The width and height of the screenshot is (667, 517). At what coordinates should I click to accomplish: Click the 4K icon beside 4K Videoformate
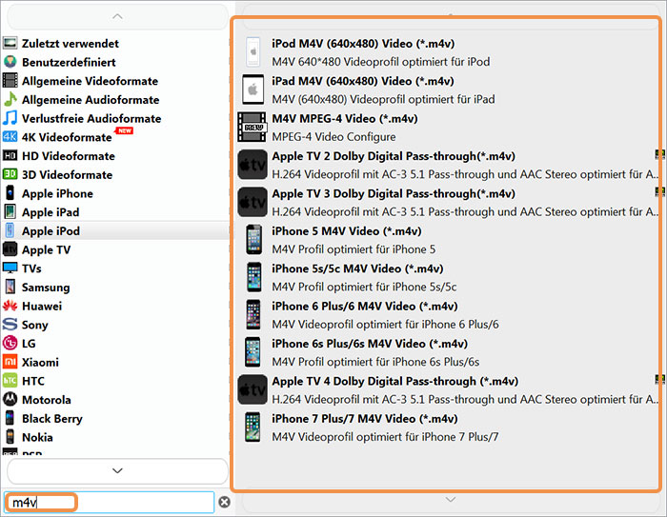[x=10, y=136]
